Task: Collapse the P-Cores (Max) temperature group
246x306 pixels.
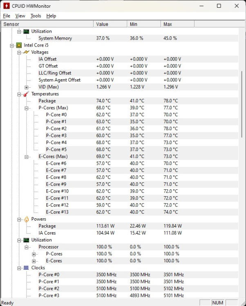Action: (x=27, y=108)
